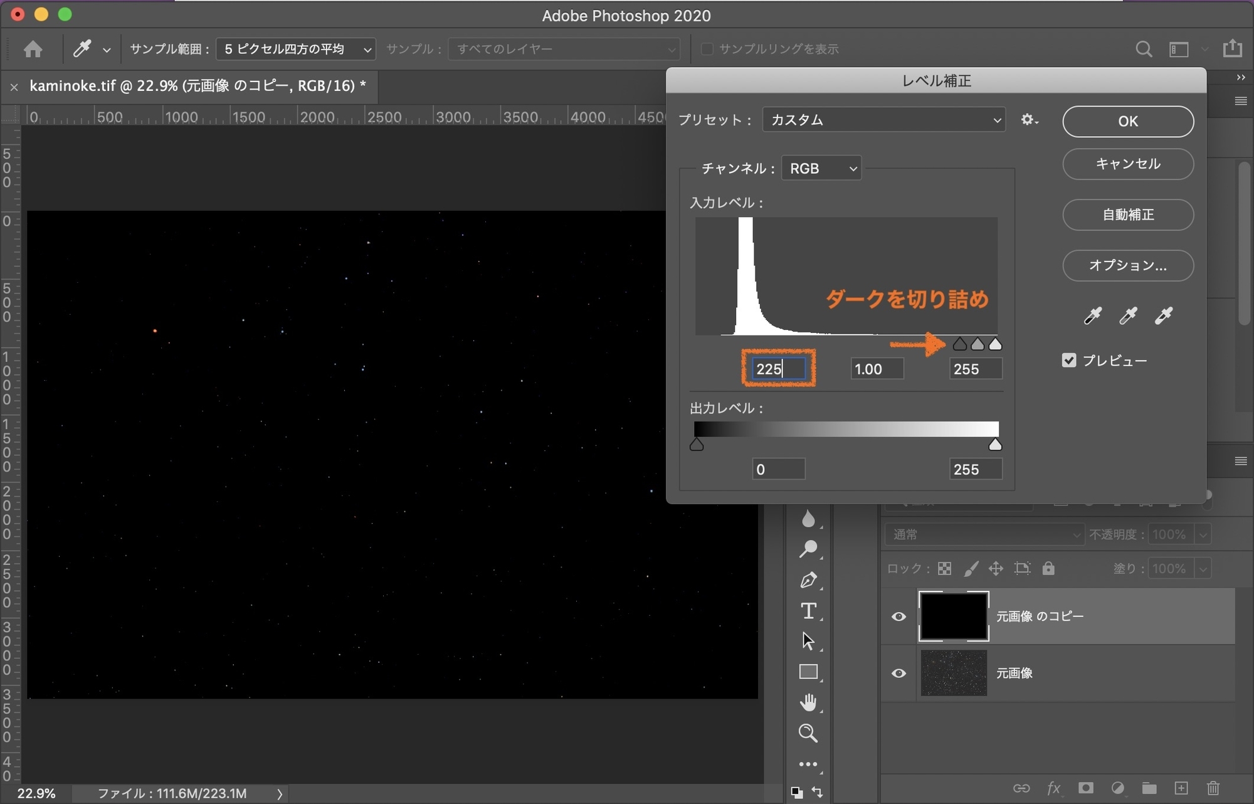Open the Edit Toolbar three-dots icon
The height and width of the screenshot is (804, 1254).
point(808,764)
